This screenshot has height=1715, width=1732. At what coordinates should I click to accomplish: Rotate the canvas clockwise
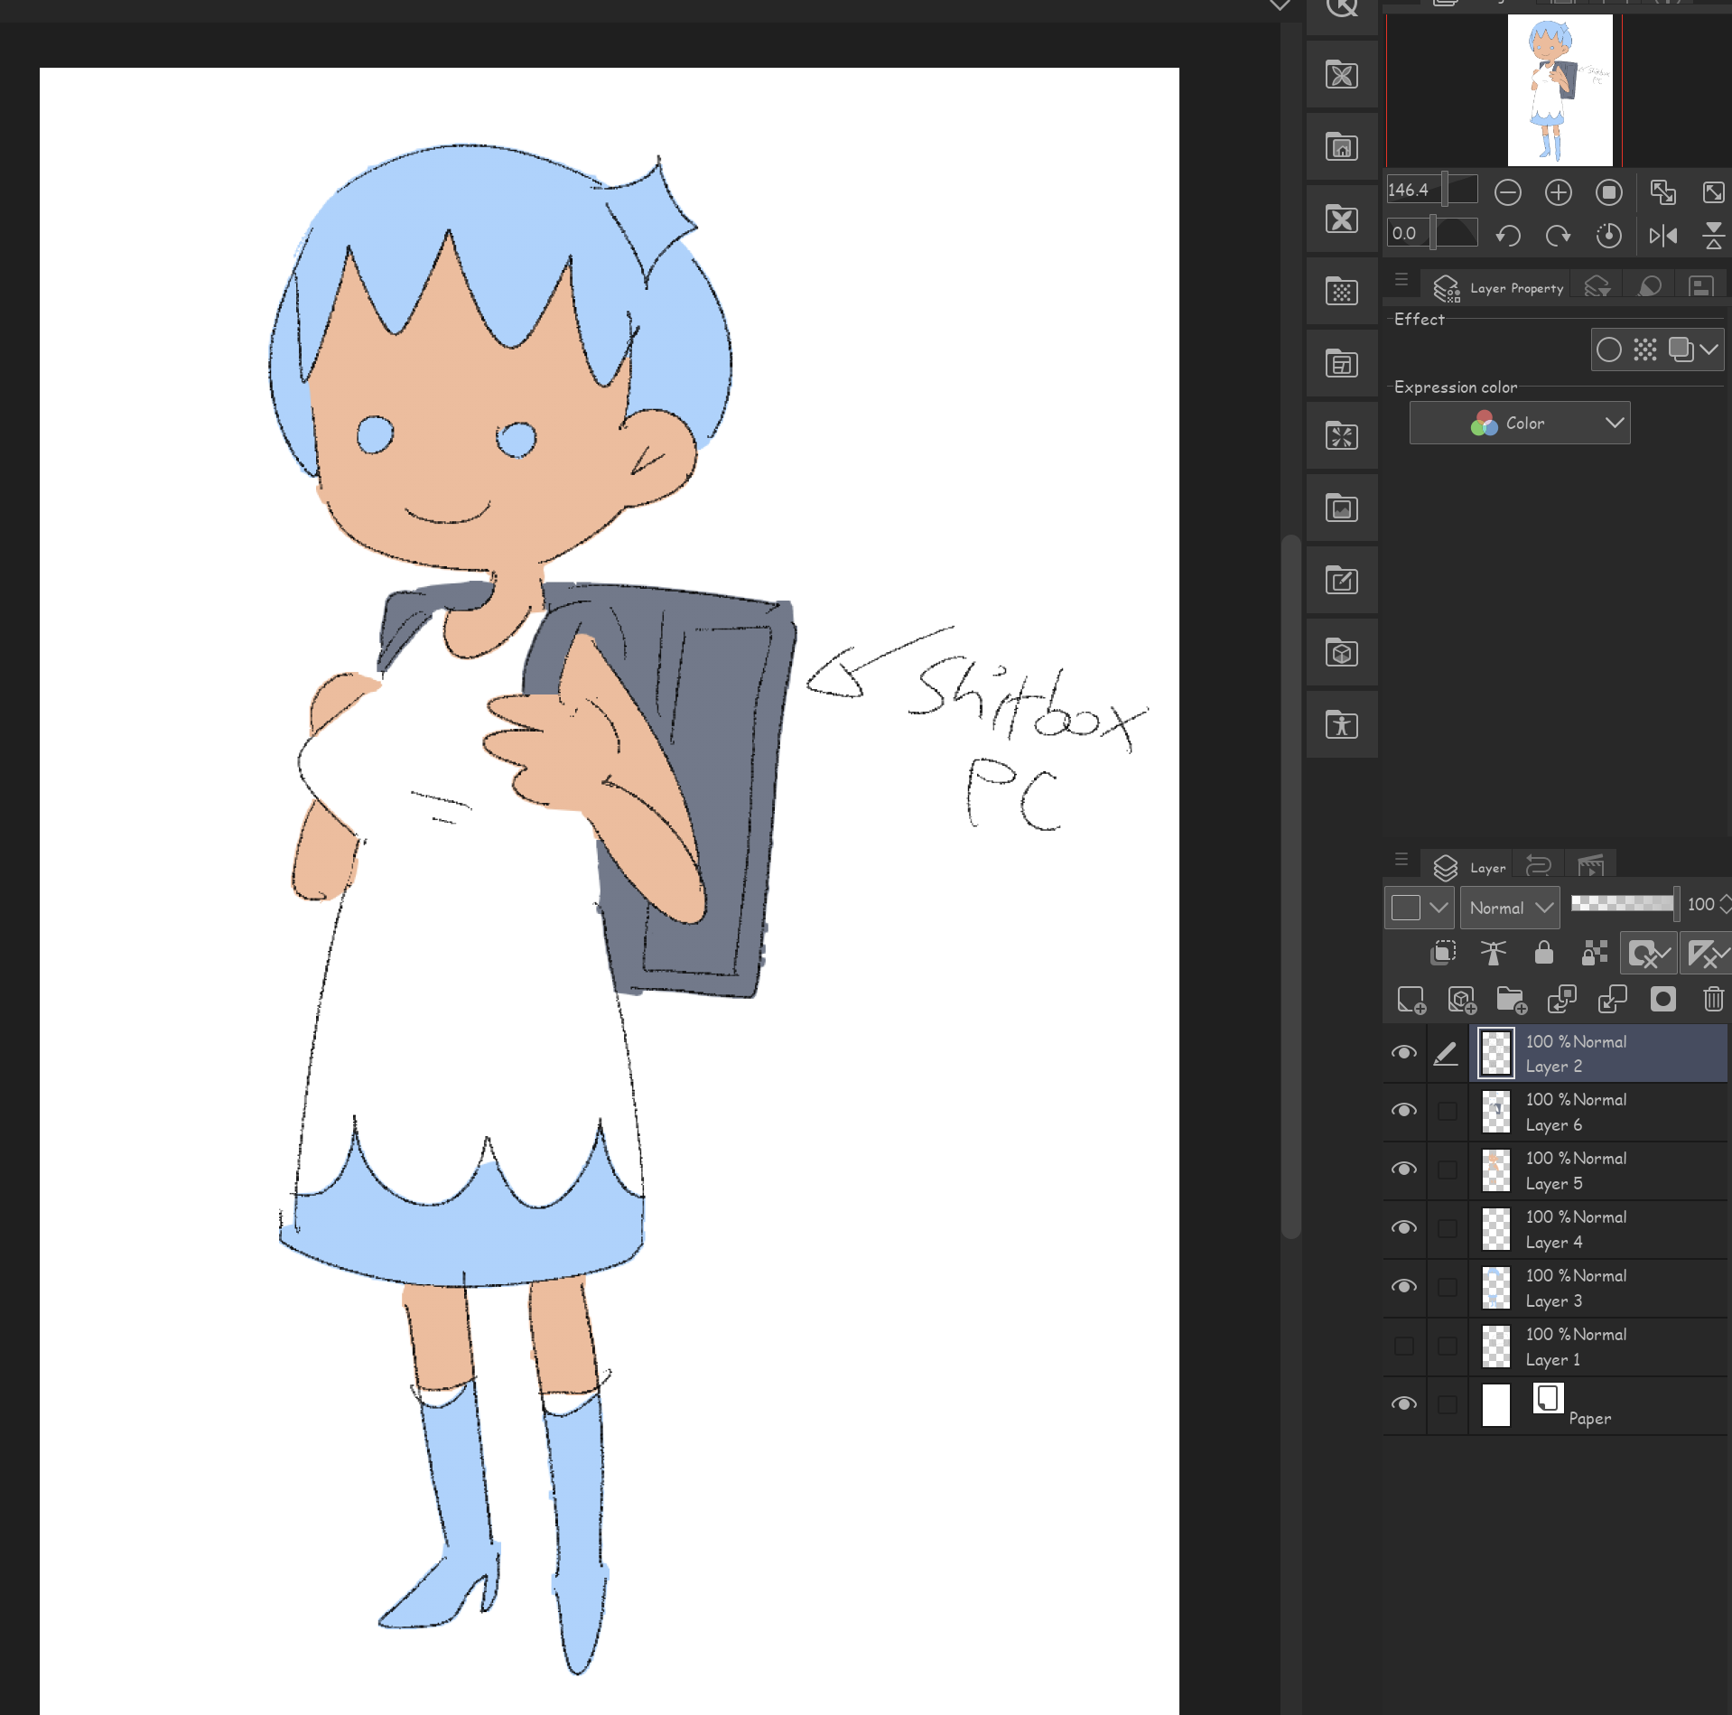[x=1558, y=236]
